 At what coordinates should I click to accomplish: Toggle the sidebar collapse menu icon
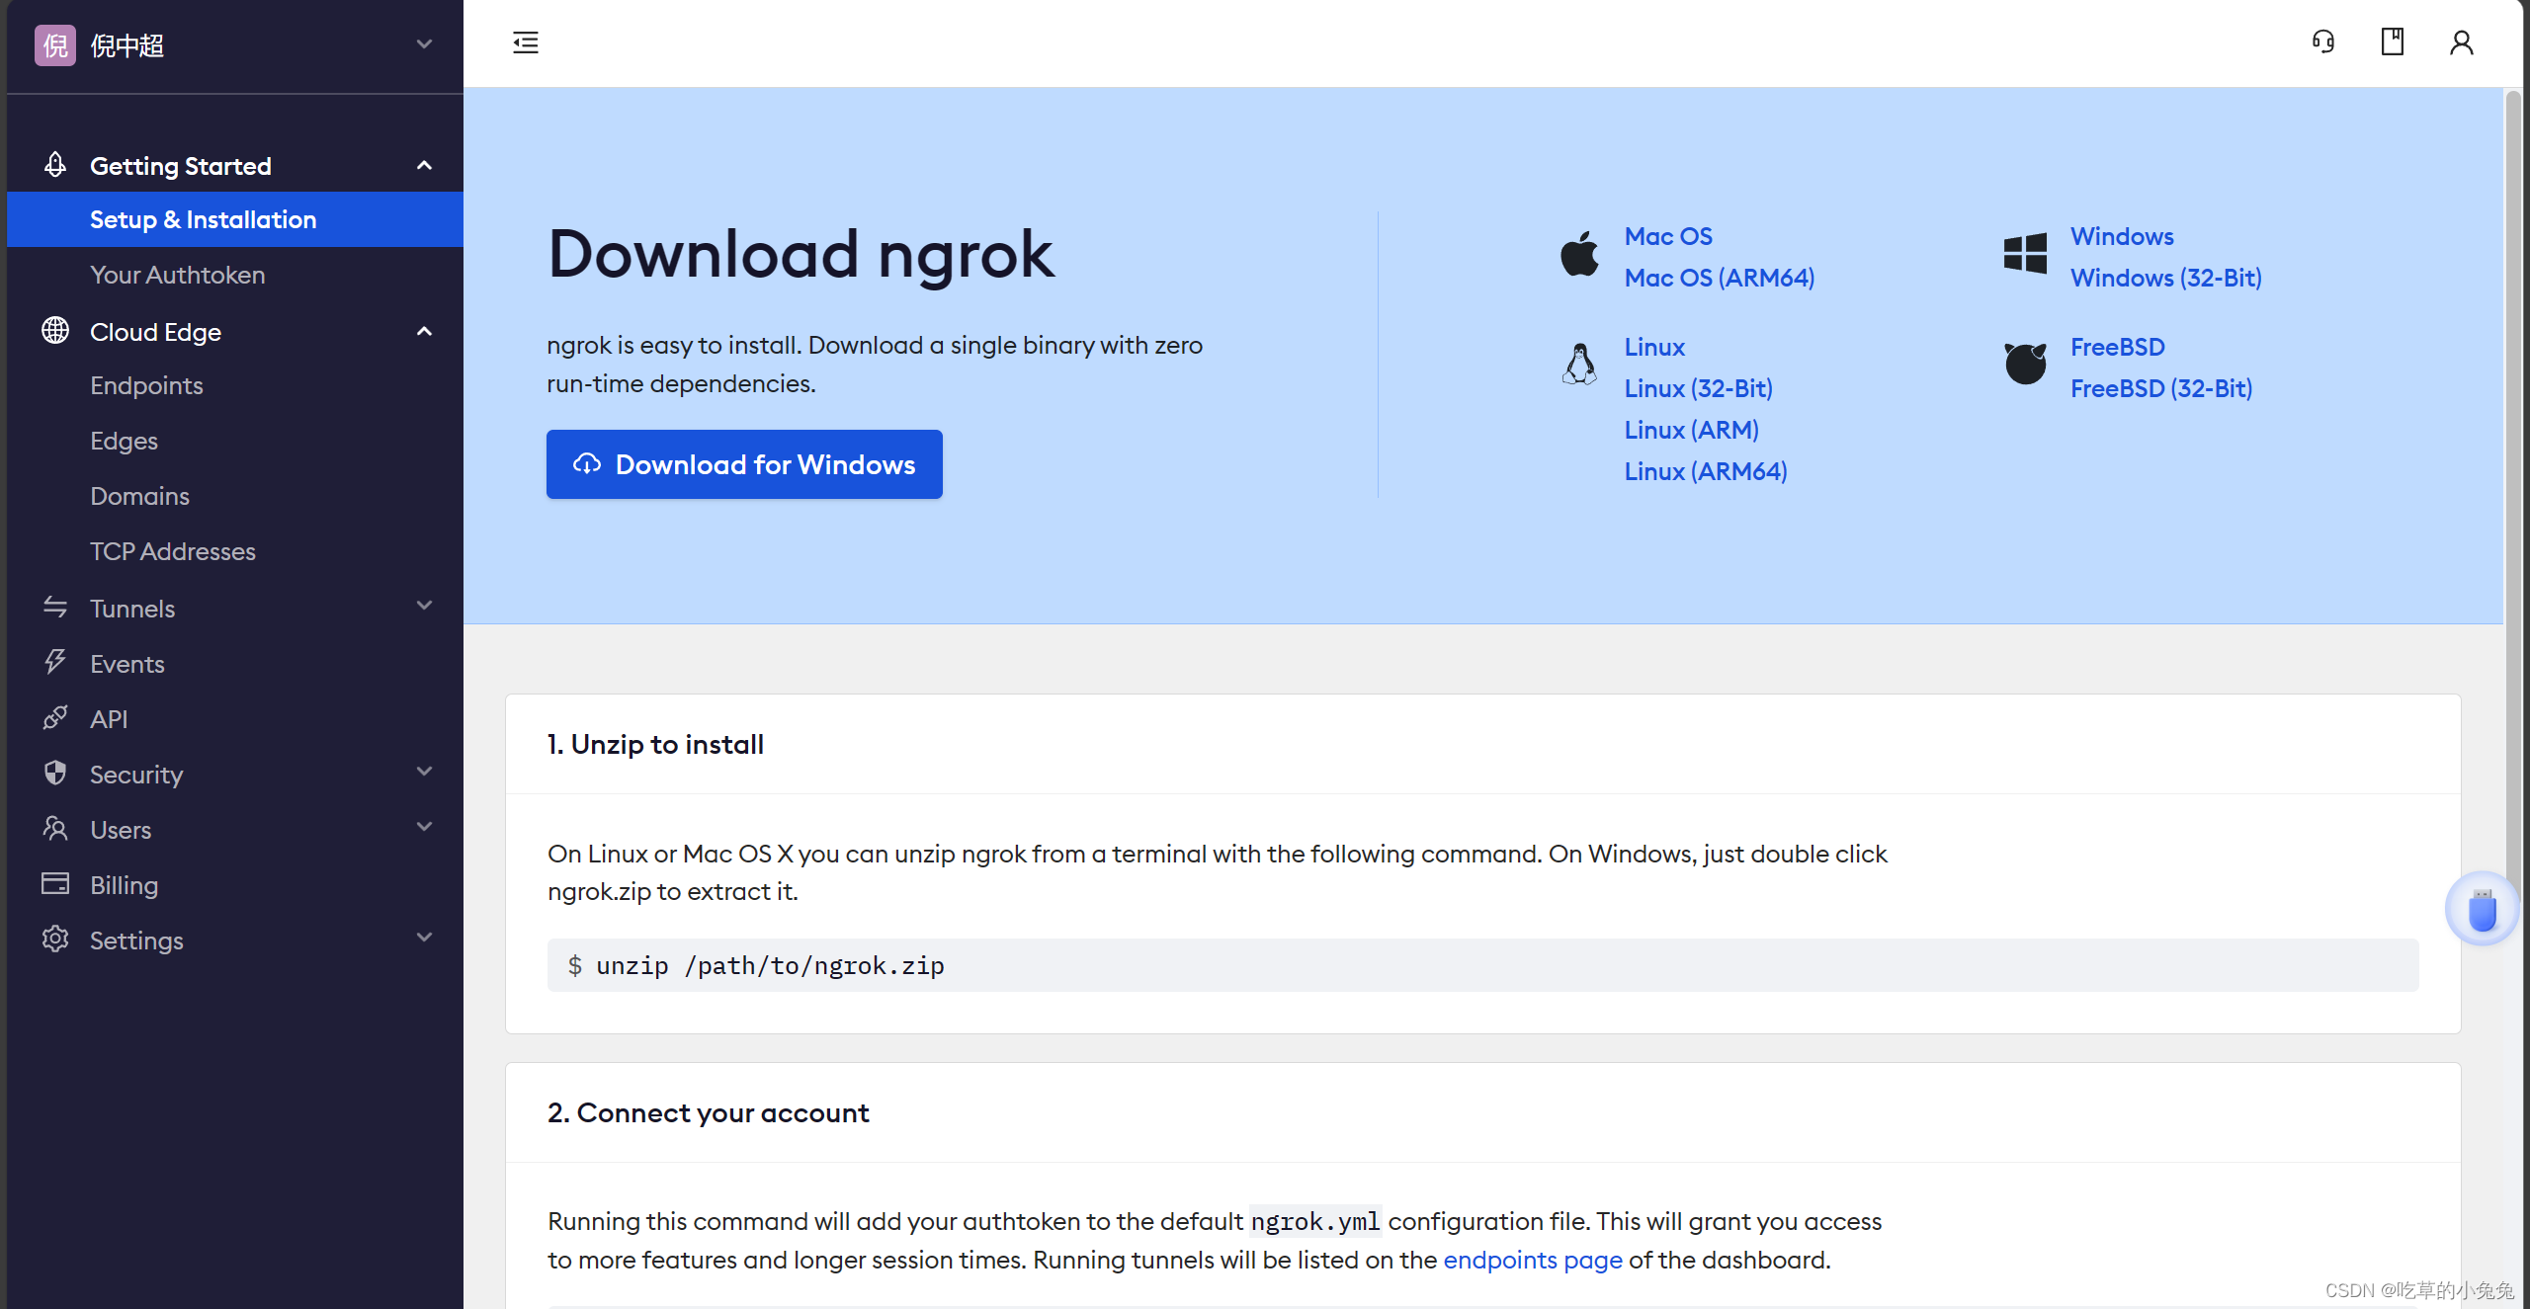[x=526, y=42]
